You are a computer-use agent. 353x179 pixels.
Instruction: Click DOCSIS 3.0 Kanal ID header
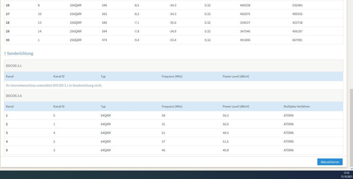click(x=59, y=106)
